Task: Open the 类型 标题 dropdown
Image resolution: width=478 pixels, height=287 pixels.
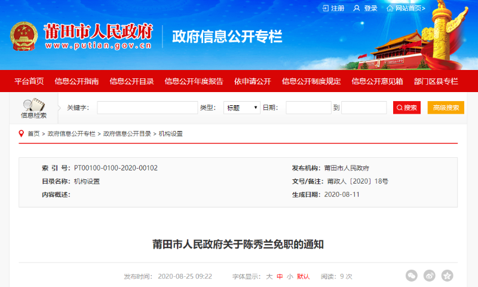Action: [x=241, y=108]
